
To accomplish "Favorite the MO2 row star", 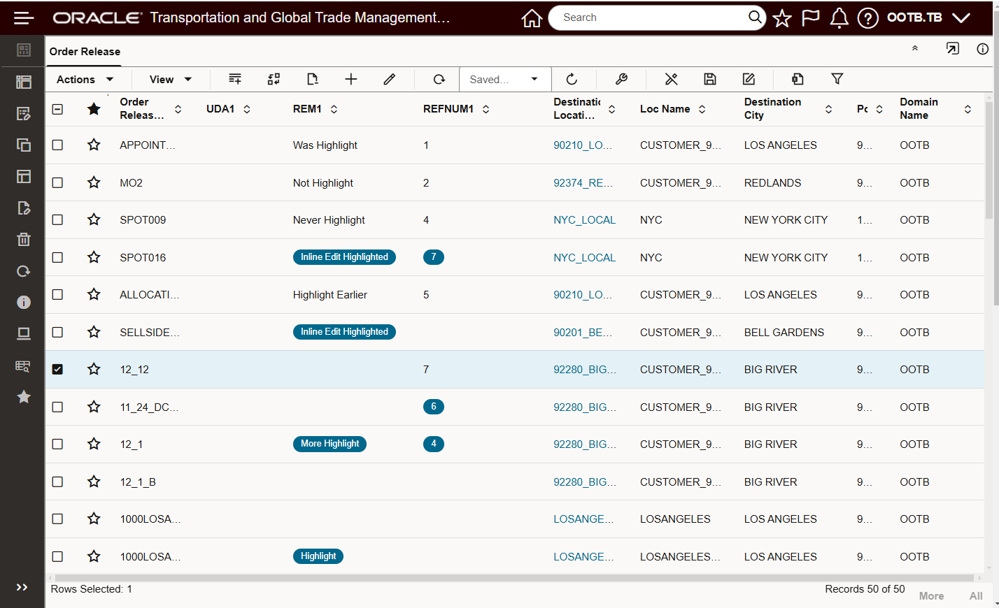I will point(94,182).
